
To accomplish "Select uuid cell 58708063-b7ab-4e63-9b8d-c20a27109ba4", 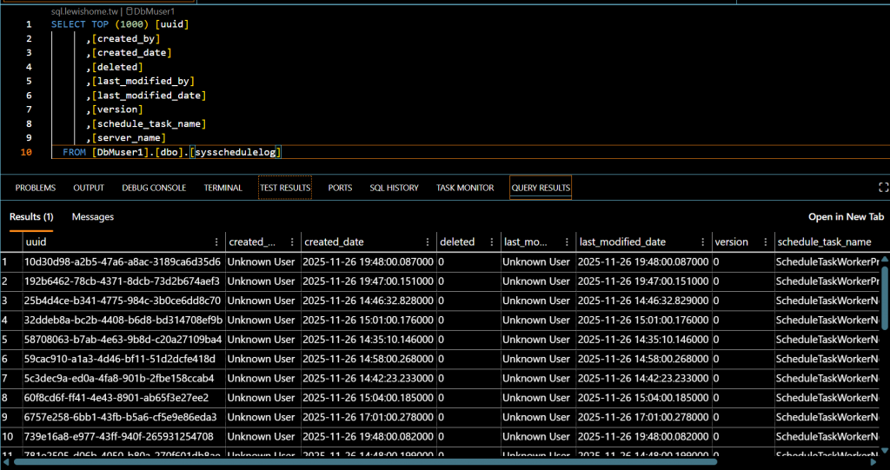I will pyautogui.click(x=122, y=340).
